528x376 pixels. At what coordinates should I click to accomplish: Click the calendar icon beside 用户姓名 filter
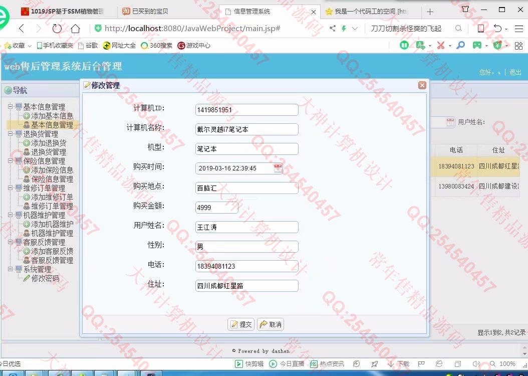click(x=450, y=122)
